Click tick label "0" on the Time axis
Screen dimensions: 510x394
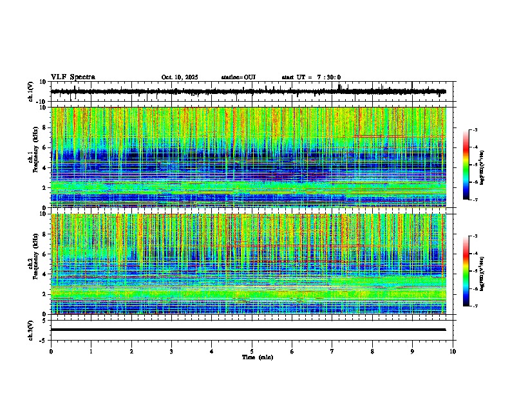(51, 352)
